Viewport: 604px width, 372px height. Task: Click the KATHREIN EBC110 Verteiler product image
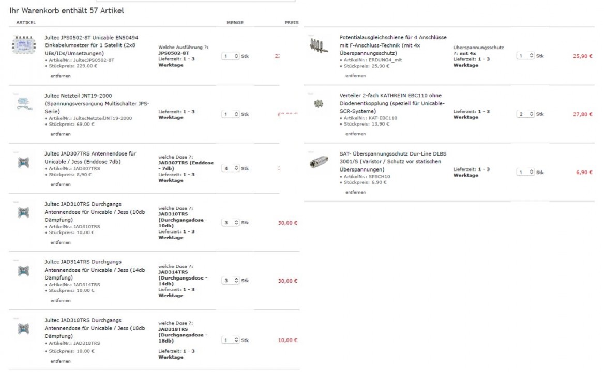pyautogui.click(x=319, y=104)
